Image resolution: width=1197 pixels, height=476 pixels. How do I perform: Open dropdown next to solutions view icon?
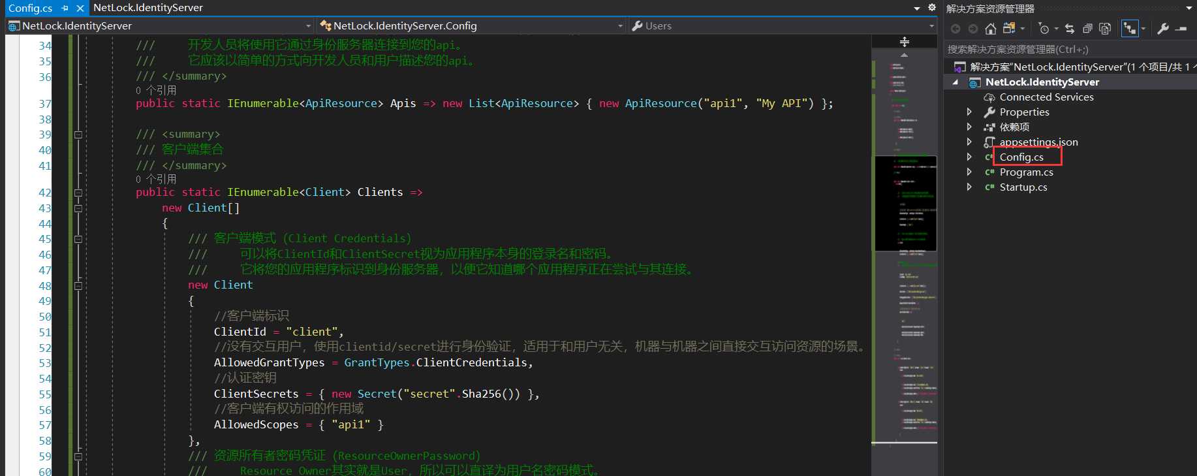click(1022, 29)
